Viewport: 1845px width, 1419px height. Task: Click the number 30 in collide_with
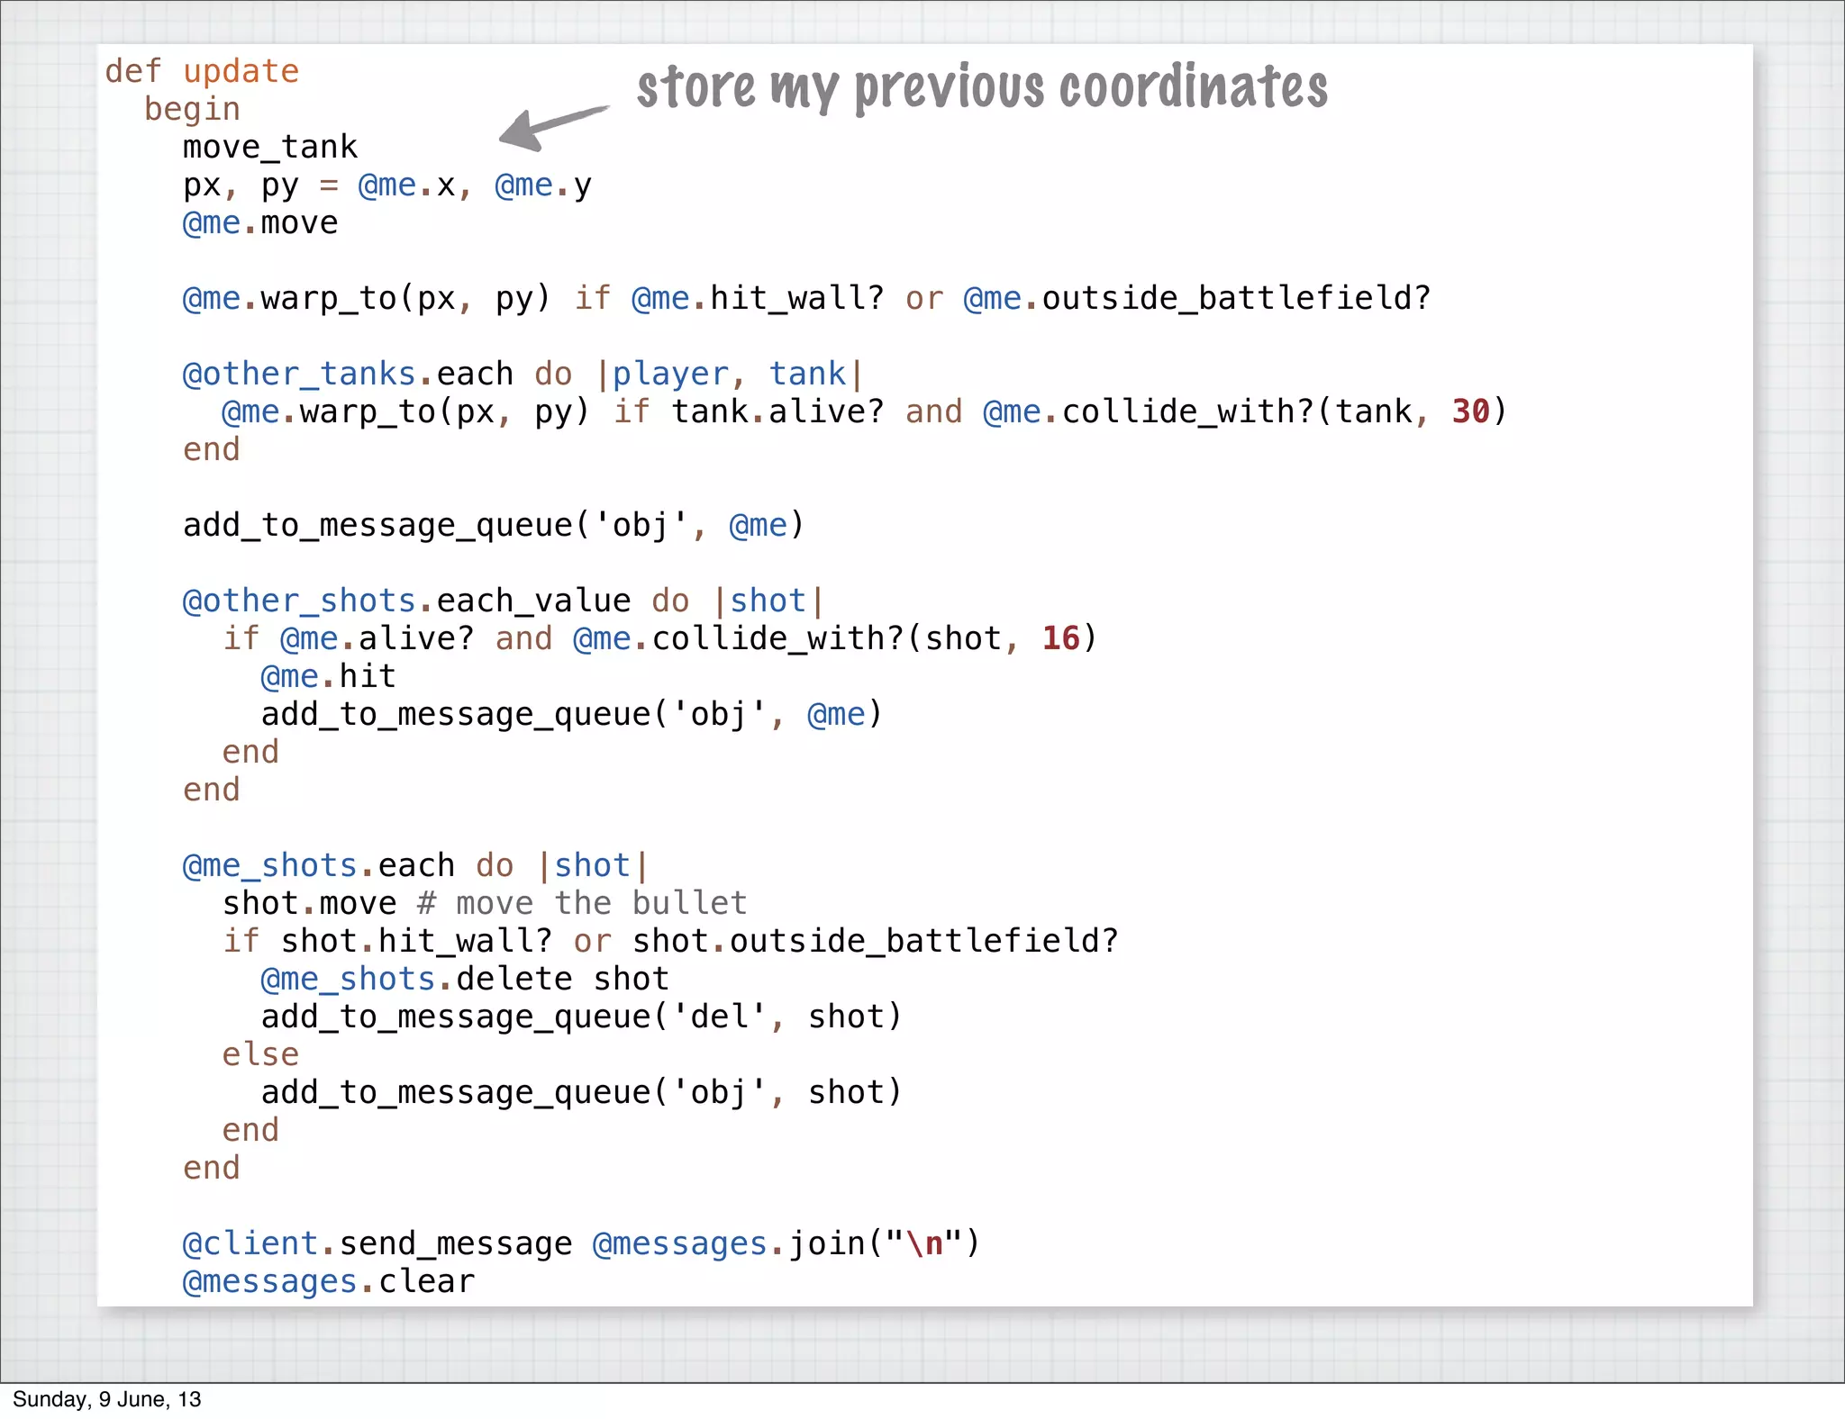(1470, 411)
